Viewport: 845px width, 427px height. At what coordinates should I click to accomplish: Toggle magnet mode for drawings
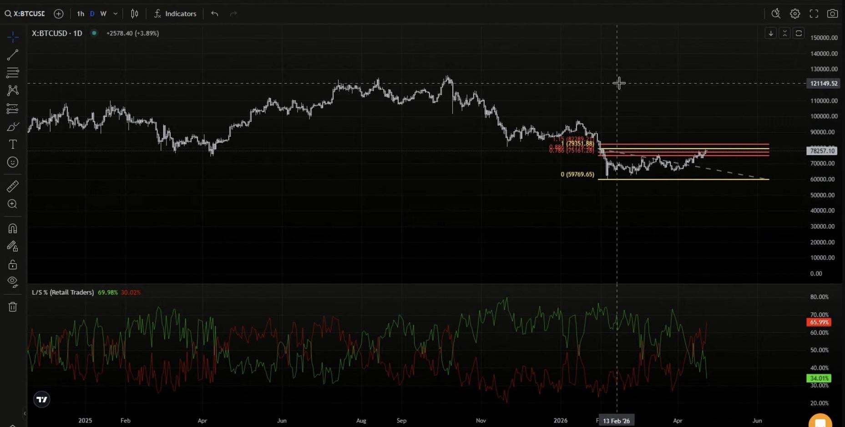pyautogui.click(x=13, y=228)
